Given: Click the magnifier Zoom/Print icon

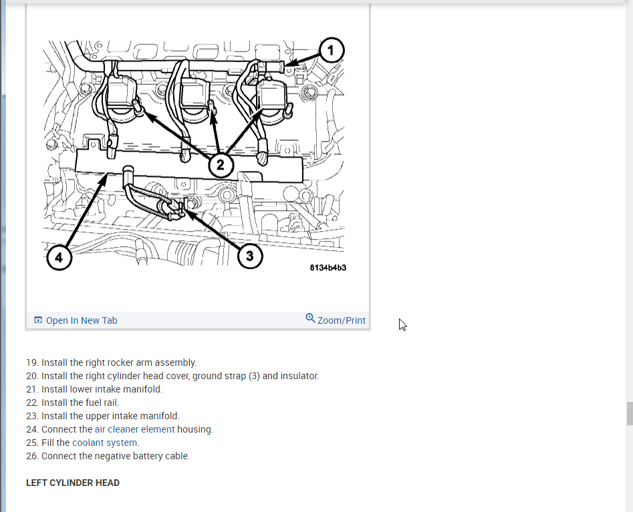Looking at the screenshot, I should [310, 318].
